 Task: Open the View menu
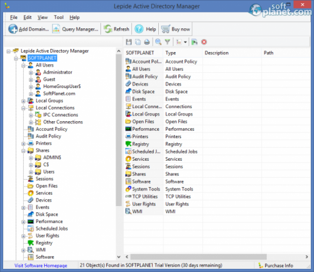[43, 17]
